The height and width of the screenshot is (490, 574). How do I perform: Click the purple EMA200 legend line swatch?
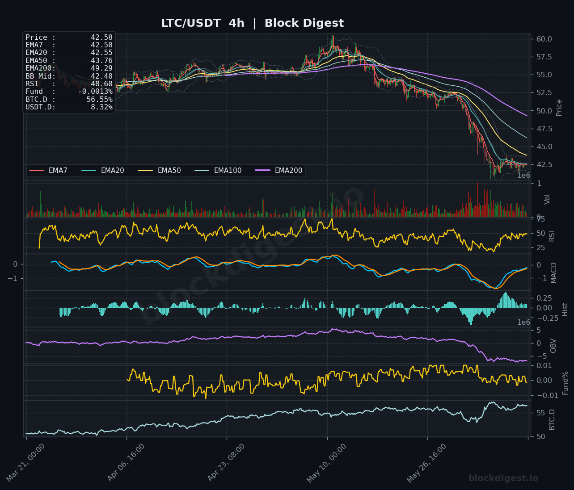263,171
